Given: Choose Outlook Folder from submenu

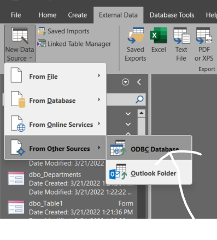Looking at the screenshot, I should click(x=149, y=172).
